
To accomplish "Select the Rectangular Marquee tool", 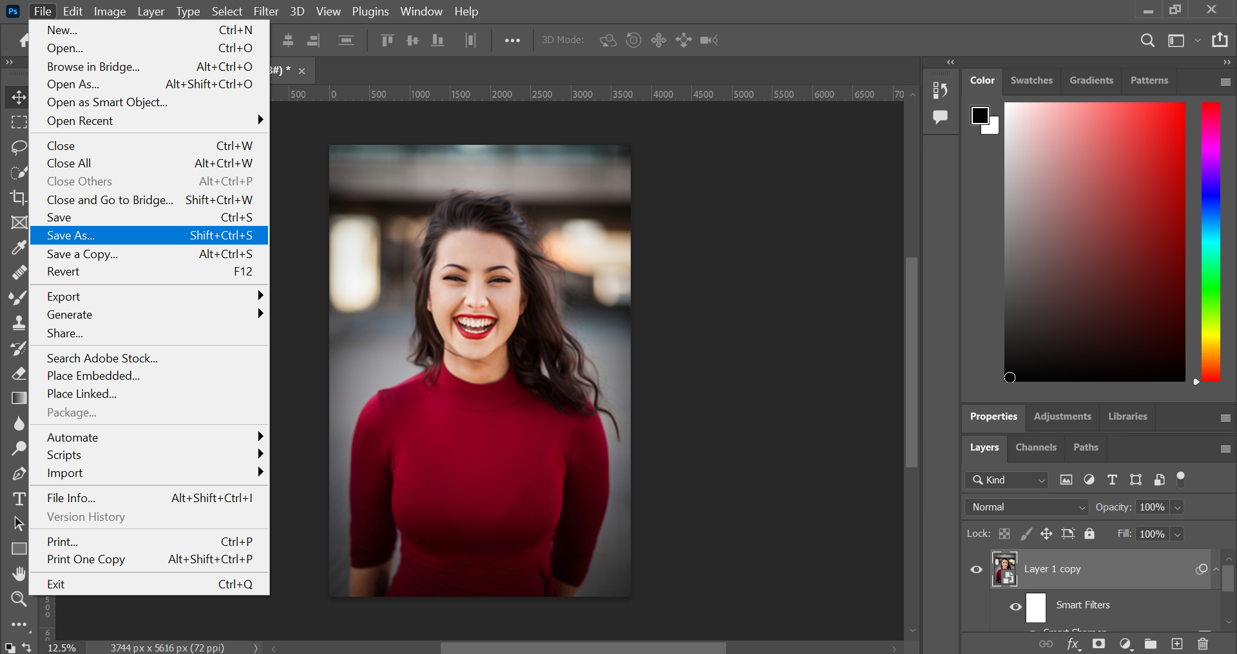I will point(19,122).
